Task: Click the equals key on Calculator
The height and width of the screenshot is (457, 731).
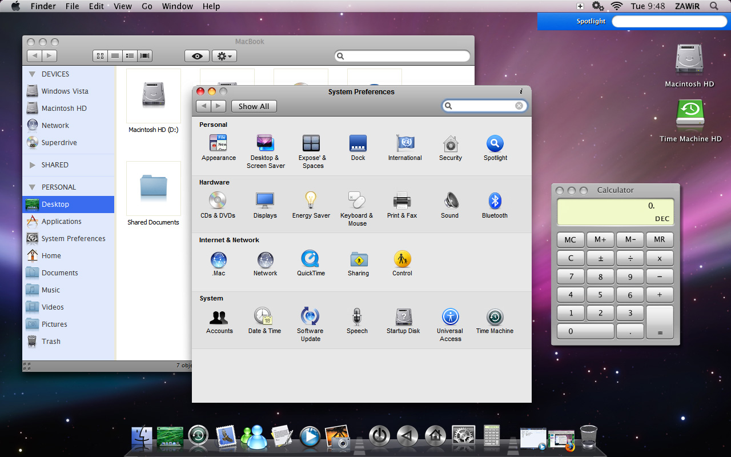Action: point(660,322)
